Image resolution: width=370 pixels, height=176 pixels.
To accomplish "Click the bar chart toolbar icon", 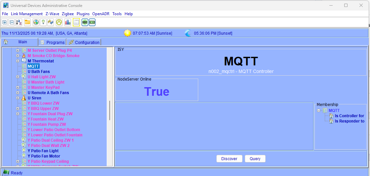I will (68, 22).
